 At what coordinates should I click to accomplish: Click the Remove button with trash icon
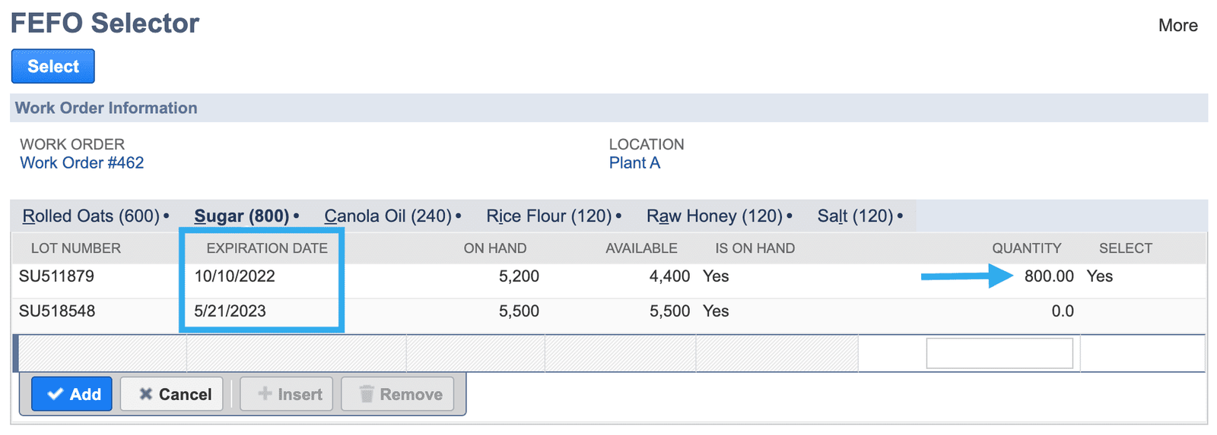click(398, 394)
